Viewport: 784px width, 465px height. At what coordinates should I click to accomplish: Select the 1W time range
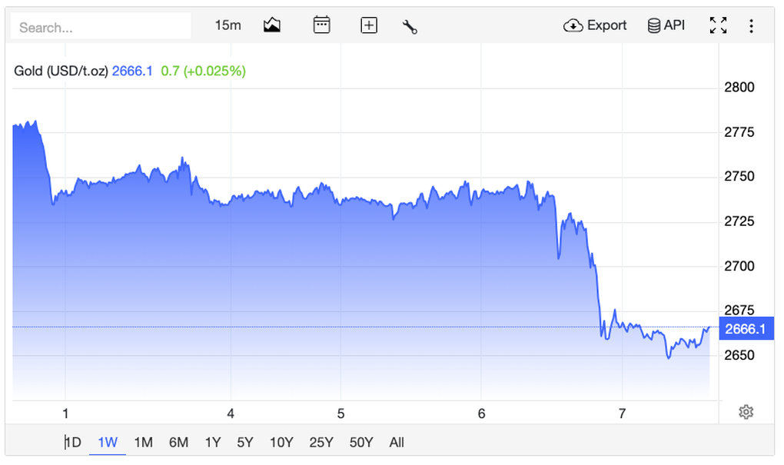tap(108, 442)
